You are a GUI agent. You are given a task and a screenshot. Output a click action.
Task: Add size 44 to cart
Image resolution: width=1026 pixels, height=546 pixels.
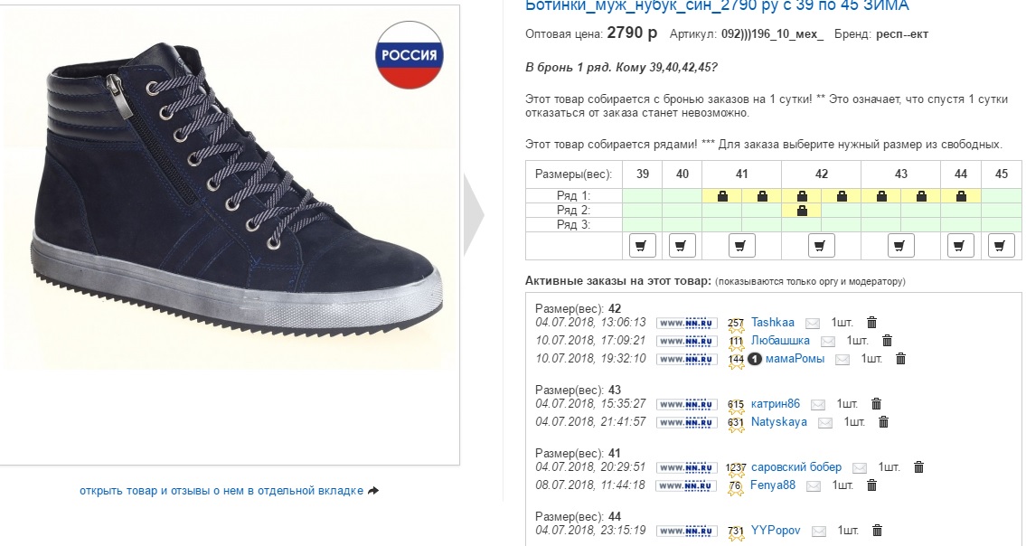click(x=961, y=245)
